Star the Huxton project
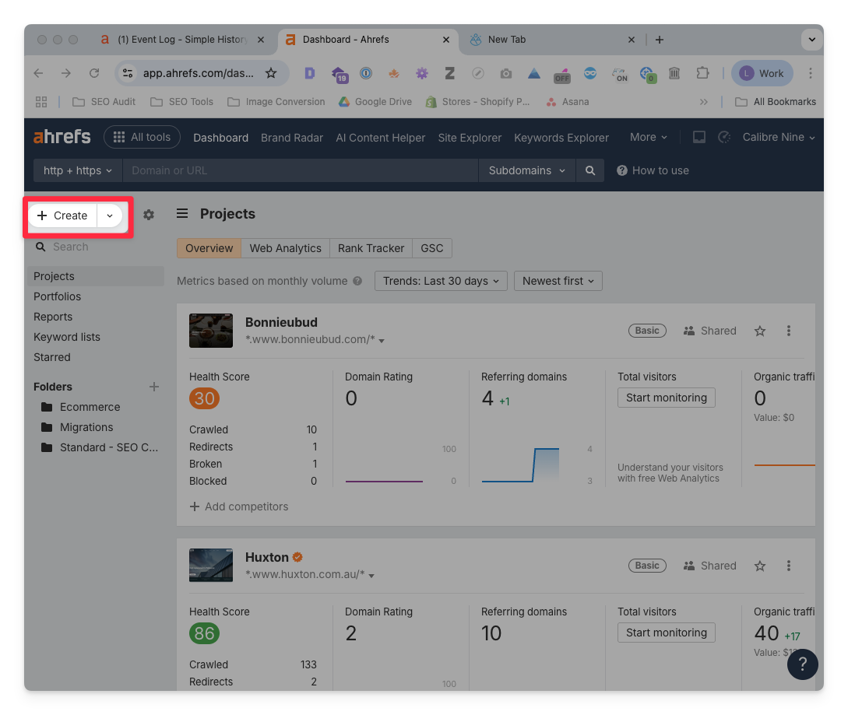The height and width of the screenshot is (715, 848). click(x=760, y=566)
